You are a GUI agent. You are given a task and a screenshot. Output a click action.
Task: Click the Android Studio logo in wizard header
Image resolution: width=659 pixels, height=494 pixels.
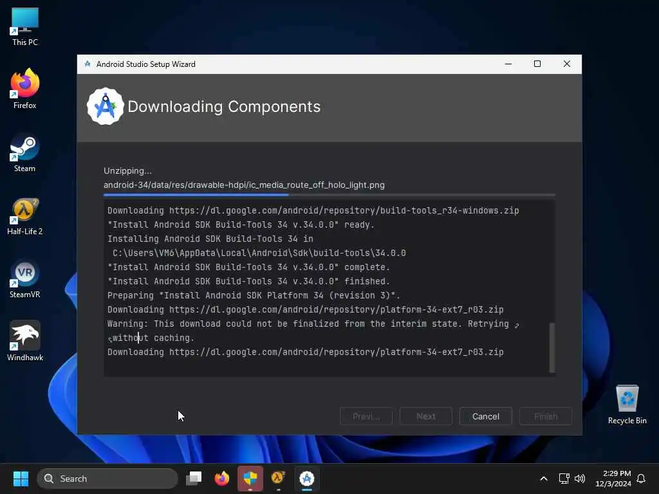105,106
